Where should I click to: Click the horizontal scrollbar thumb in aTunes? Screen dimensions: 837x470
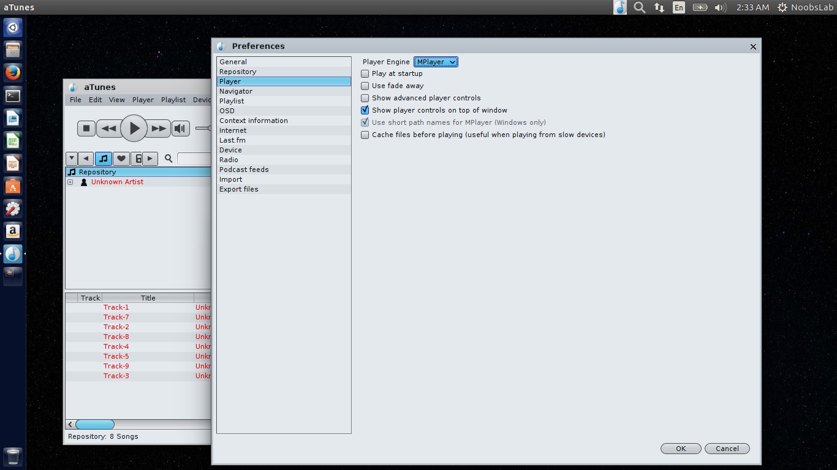tap(94, 424)
